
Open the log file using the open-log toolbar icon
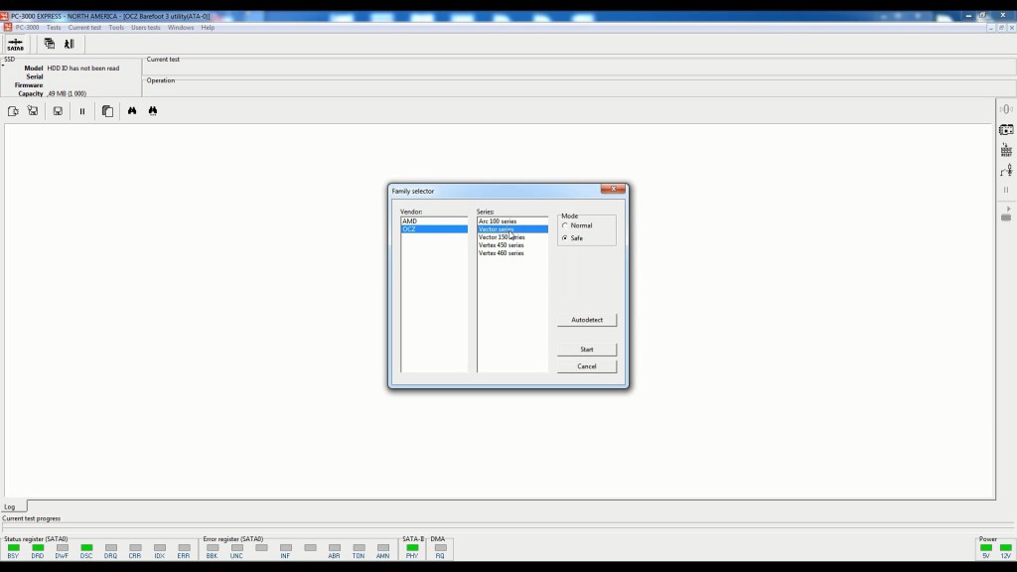(x=13, y=110)
